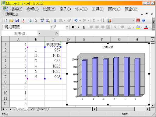This screenshot has height=117, width=156.
Task: Toggle align right
Action: [x=103, y=27]
